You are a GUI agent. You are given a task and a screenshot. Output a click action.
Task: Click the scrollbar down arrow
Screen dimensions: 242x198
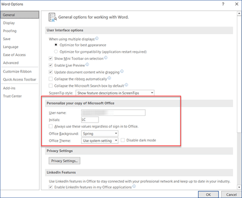pyautogui.click(x=239, y=187)
